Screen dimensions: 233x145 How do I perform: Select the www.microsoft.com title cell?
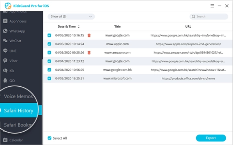pyautogui.click(x=117, y=78)
